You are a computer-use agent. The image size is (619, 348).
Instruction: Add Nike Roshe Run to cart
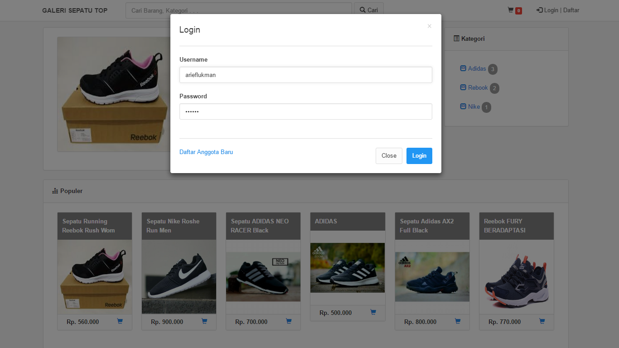[x=204, y=321]
